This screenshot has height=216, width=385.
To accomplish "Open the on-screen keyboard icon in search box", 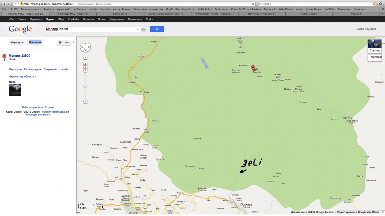I will tap(143, 29).
